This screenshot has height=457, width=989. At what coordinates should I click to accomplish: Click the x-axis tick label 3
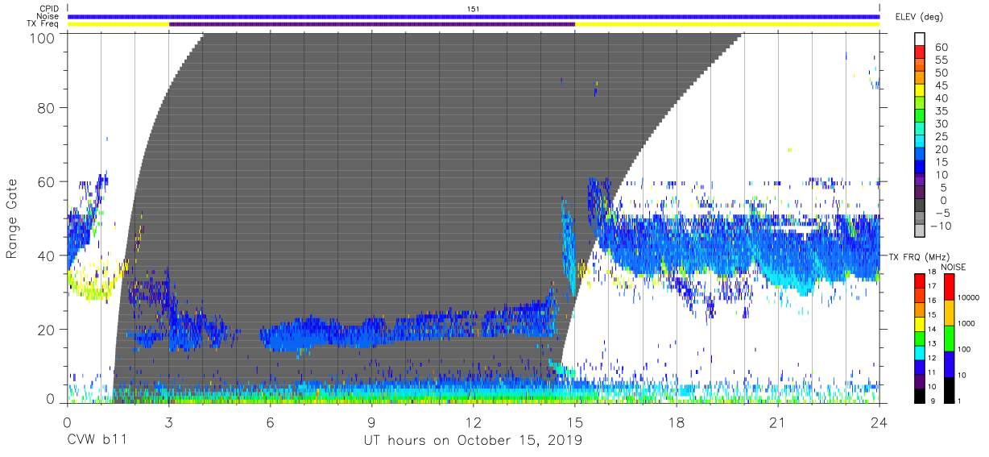(168, 423)
